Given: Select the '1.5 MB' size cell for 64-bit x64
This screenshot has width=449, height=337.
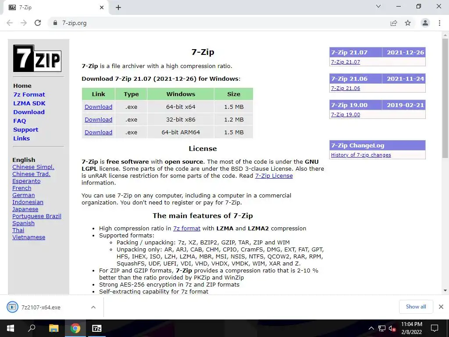Looking at the screenshot, I should click(234, 107).
